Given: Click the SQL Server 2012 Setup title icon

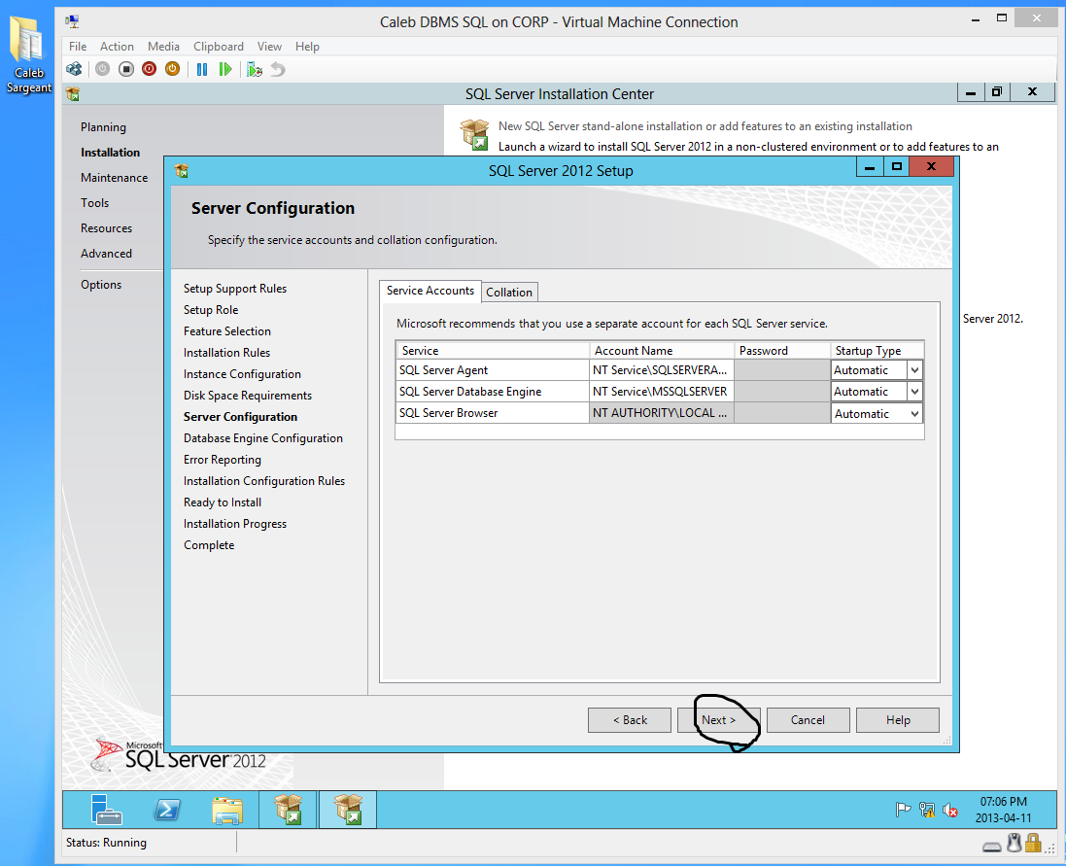Looking at the screenshot, I should [182, 171].
